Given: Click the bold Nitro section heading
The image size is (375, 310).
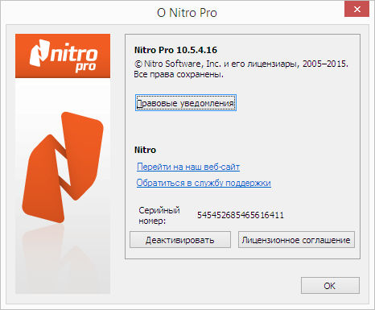Looking at the screenshot, I should click(x=145, y=150).
